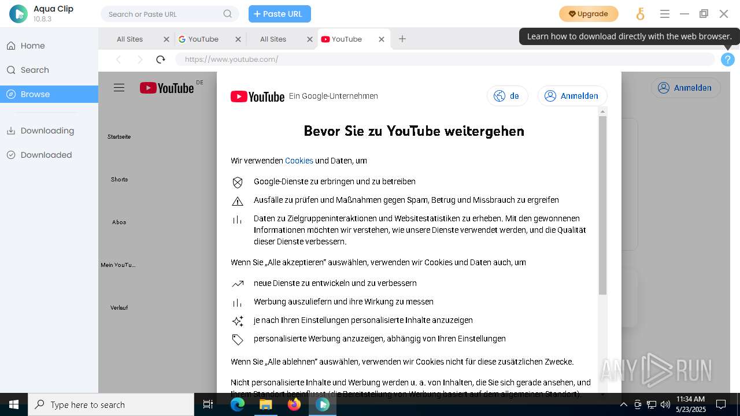Image resolution: width=740 pixels, height=416 pixels.
Task: Open the Cookies link
Action: (299, 161)
